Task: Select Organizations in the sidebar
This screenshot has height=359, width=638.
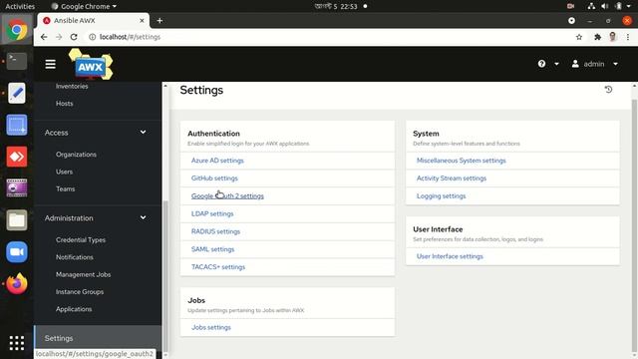Action: click(76, 155)
